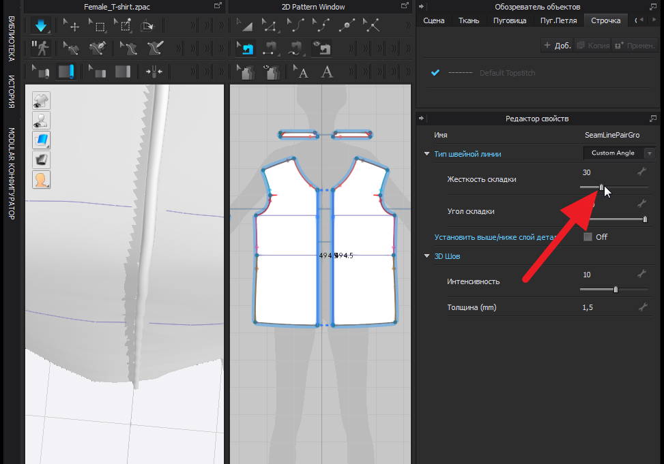Collapse the '3D Шов' section
This screenshot has width=664, height=464.
(x=427, y=256)
